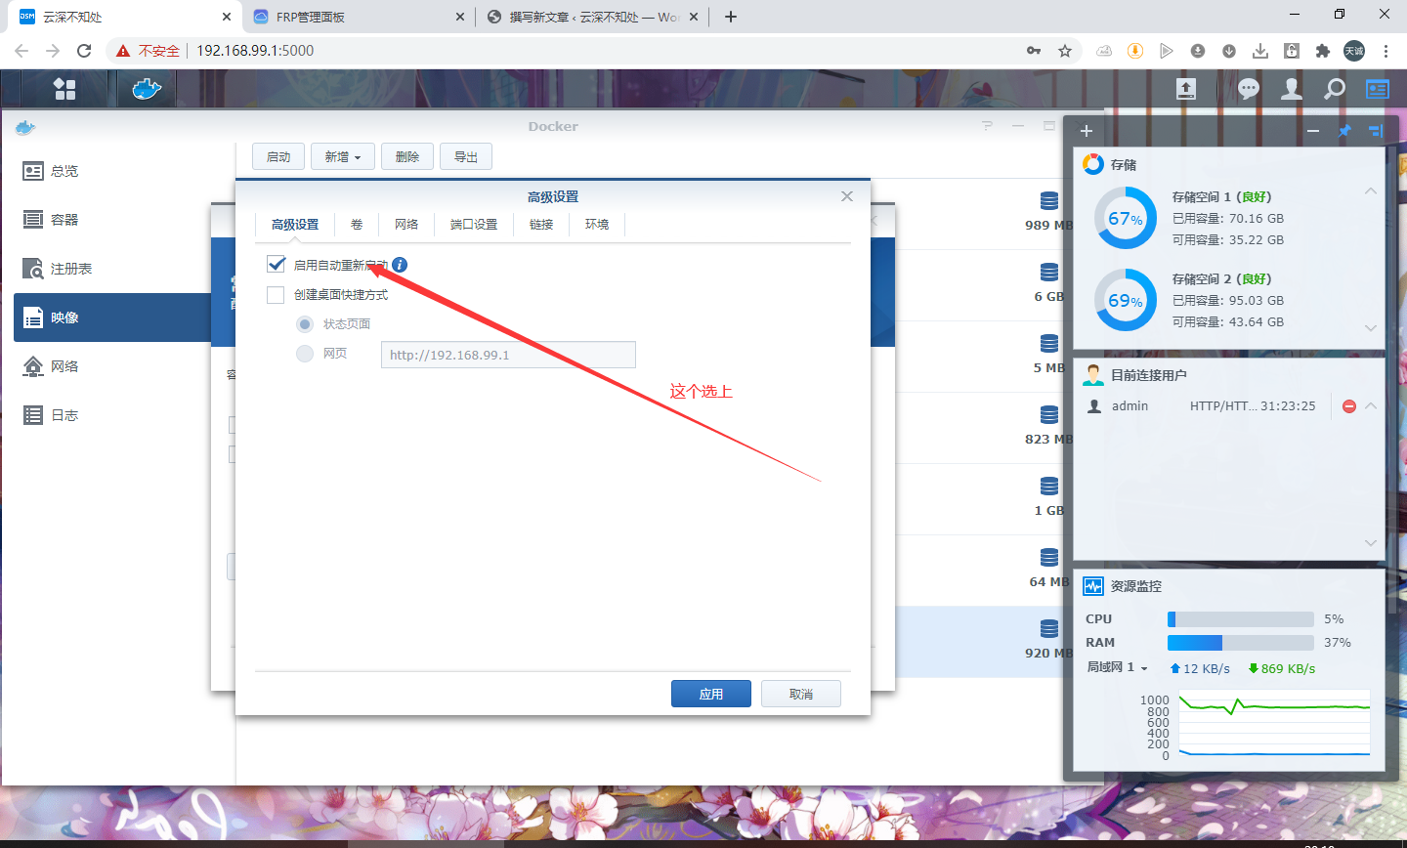
Task: Select the 网页 radio button
Action: (305, 354)
